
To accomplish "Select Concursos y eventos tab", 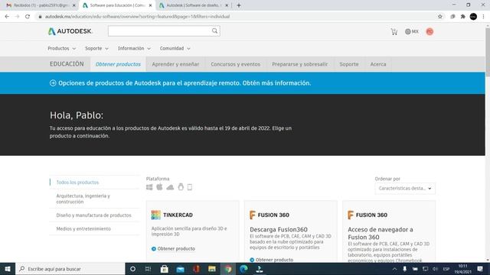I will pos(235,64).
